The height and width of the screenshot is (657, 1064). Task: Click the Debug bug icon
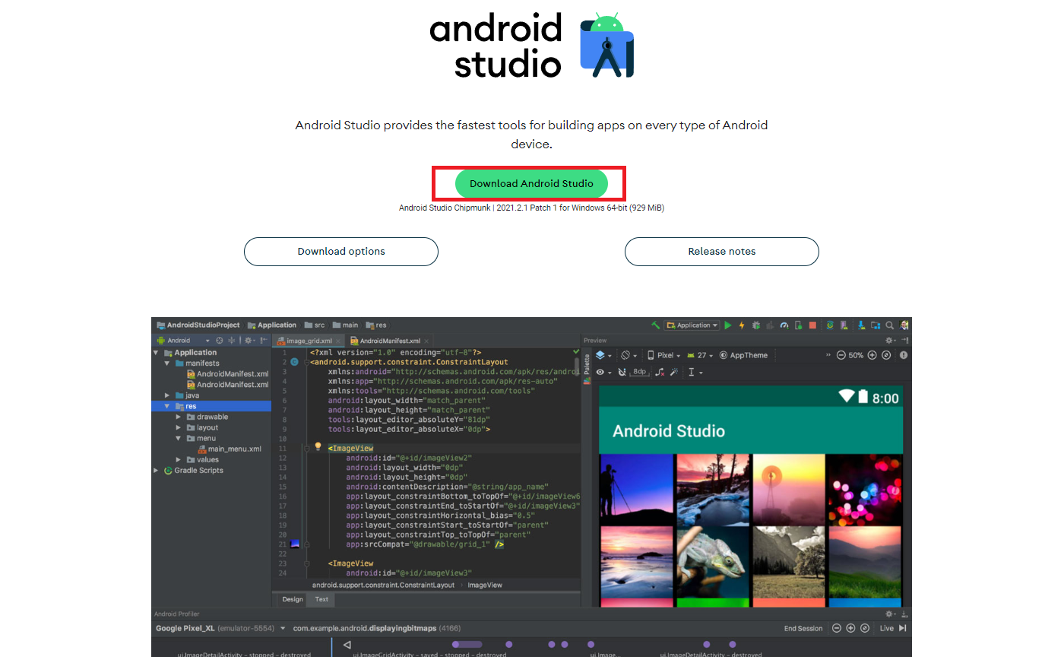(755, 325)
